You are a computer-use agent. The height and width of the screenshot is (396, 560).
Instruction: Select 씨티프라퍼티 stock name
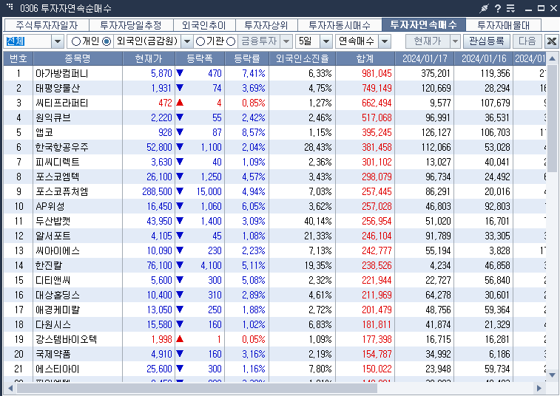(x=62, y=103)
